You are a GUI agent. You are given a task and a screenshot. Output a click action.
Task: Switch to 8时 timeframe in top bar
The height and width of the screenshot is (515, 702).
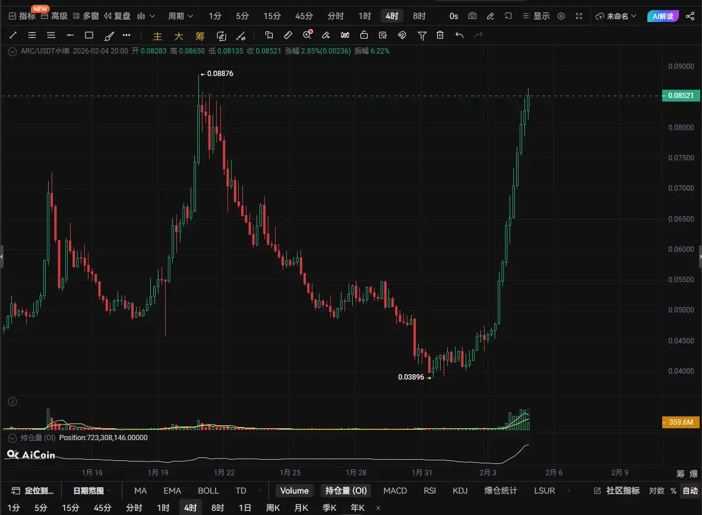point(419,16)
